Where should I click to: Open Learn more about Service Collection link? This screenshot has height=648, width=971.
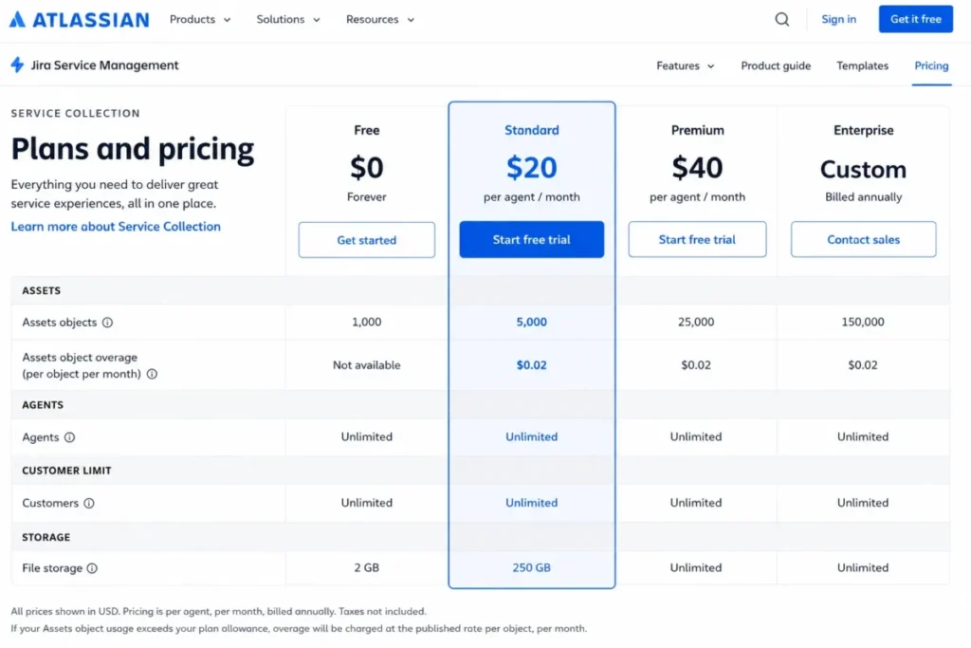point(116,226)
